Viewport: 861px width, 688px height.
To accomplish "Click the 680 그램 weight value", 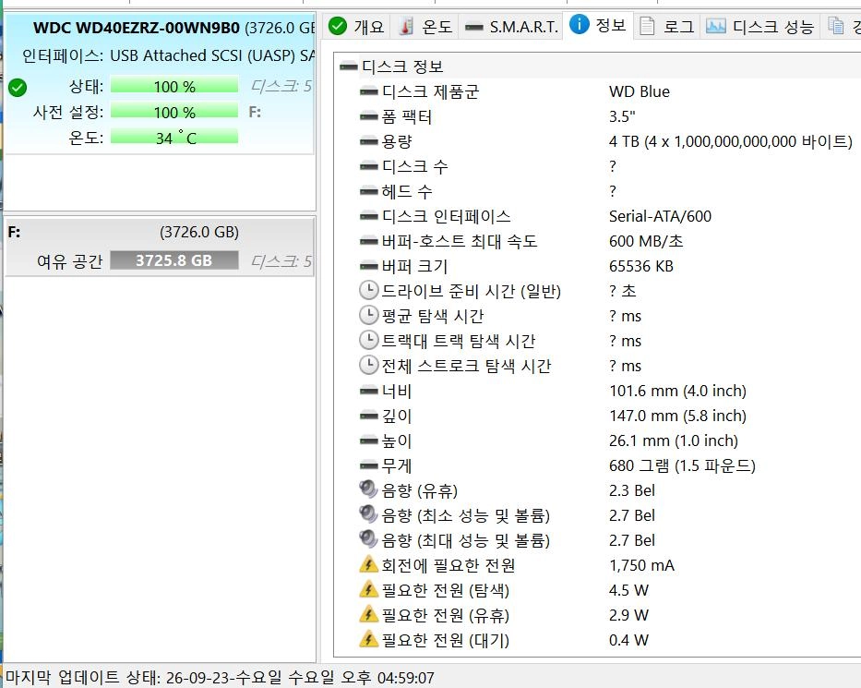I will pos(682,466).
